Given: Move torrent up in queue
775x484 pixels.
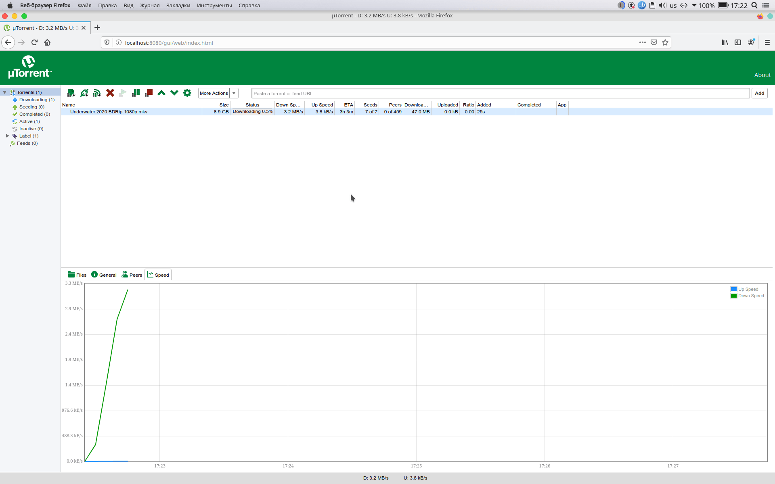Looking at the screenshot, I should [161, 93].
